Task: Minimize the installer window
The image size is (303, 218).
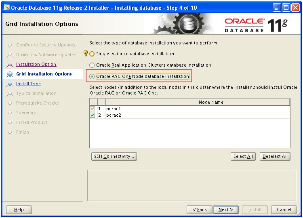Action: coord(277,8)
